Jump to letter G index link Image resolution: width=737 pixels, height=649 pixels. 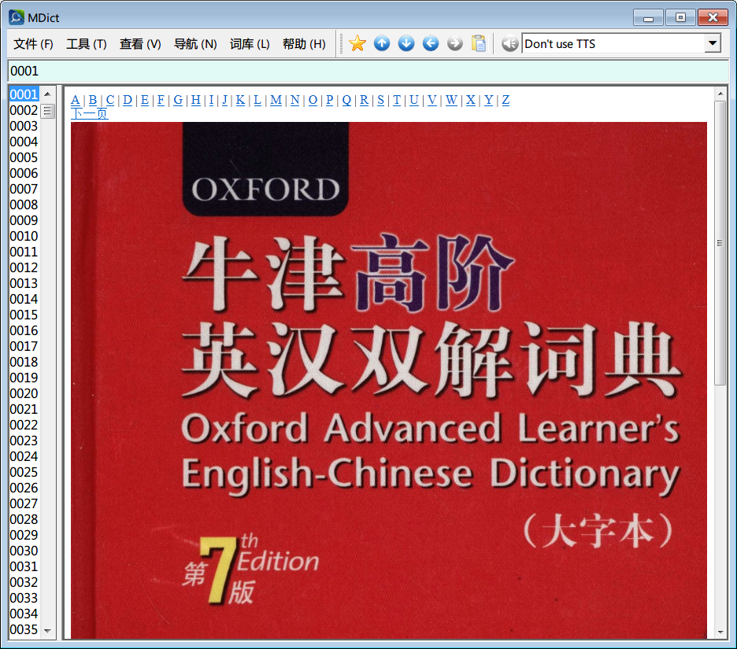(178, 100)
